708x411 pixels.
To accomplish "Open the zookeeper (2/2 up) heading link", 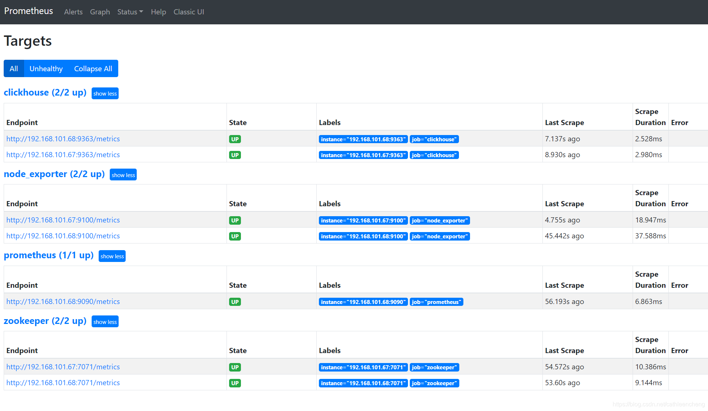I will pyautogui.click(x=45, y=321).
